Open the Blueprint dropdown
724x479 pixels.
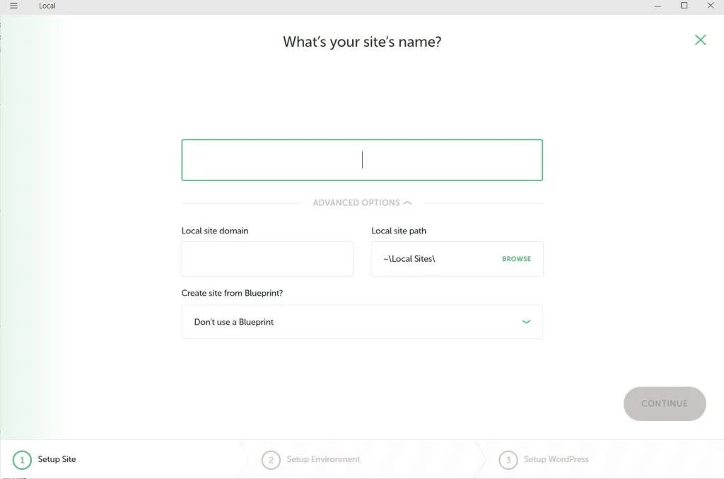[362, 322]
